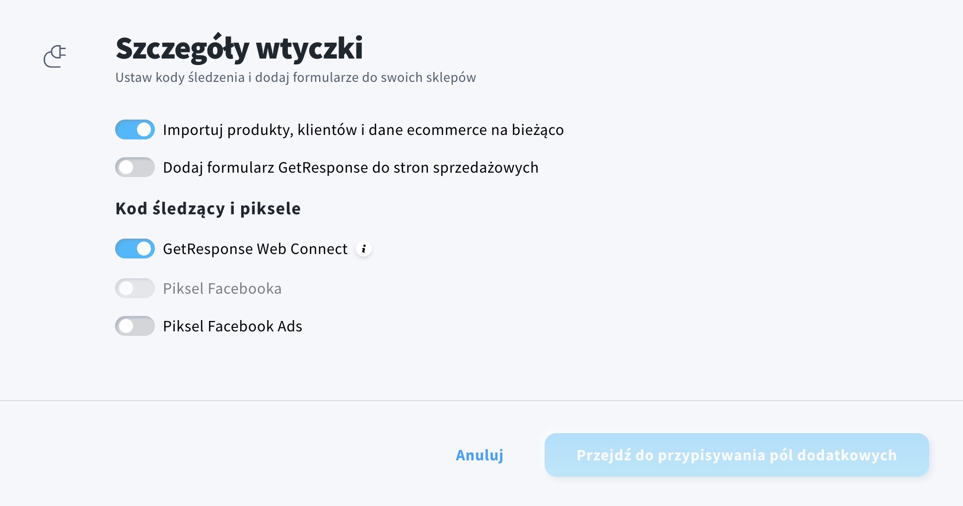Click the 'Szczegóły wtyczki' page title
The height and width of the screenshot is (506, 963).
pyautogui.click(x=239, y=49)
